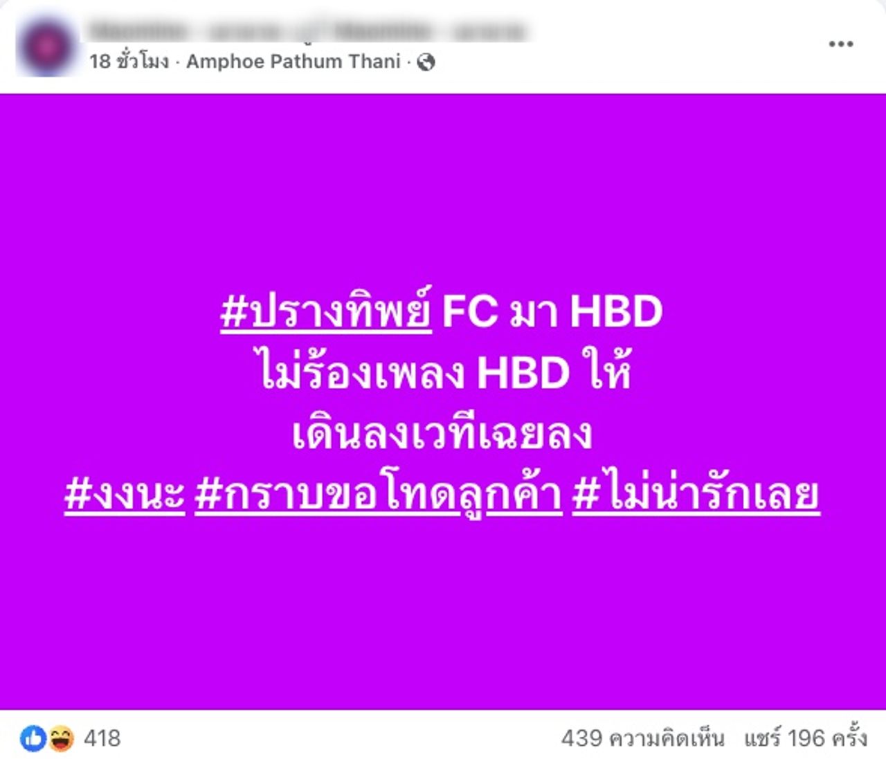The width and height of the screenshot is (886, 759).
Task: Open hashtag #ไม่น่ารักเลย
Action: tap(696, 493)
